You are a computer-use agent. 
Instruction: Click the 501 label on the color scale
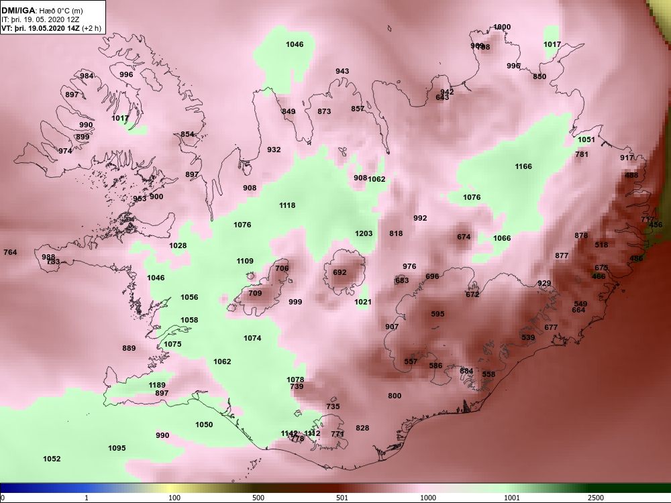(342, 498)
